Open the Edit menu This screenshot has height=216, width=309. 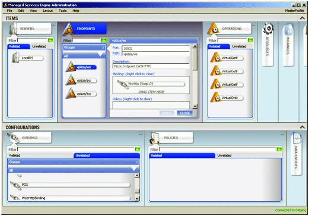[21, 11]
